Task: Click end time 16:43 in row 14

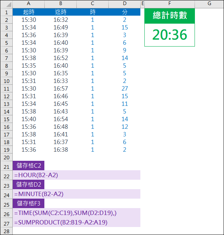Action: tap(60, 111)
